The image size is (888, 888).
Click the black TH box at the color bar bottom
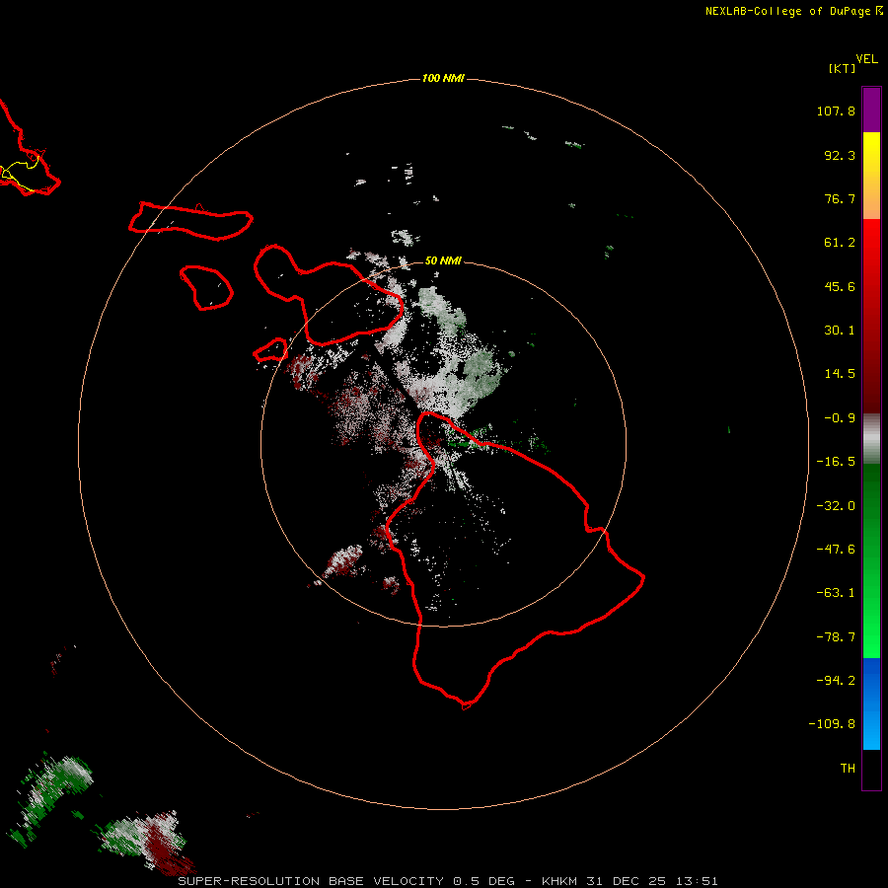coord(871,769)
